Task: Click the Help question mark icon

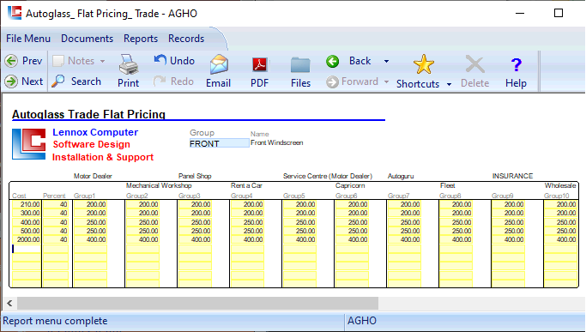Action: point(517,65)
